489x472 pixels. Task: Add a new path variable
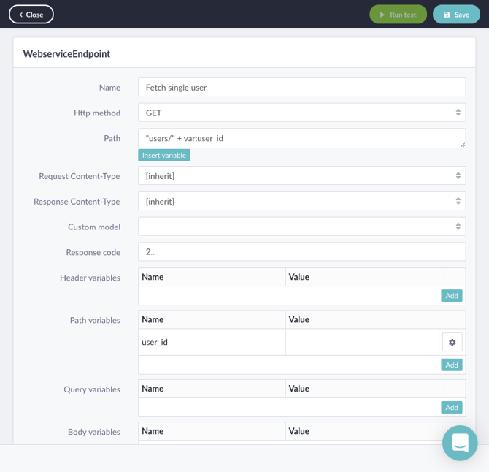click(x=451, y=365)
